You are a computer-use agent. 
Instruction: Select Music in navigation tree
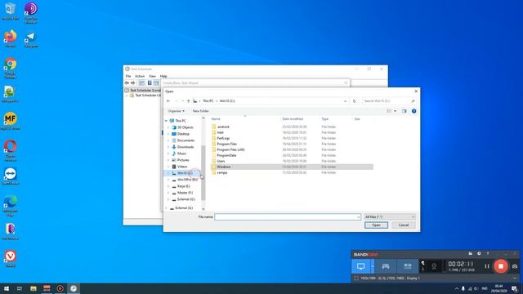point(181,154)
